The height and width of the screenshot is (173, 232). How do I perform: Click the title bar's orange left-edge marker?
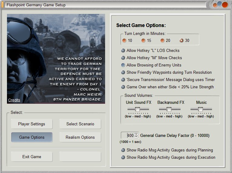click(x=2, y=5)
